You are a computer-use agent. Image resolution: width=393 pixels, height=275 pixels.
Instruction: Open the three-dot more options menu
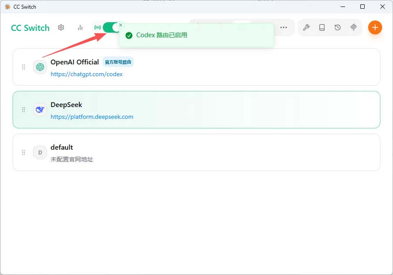284,27
